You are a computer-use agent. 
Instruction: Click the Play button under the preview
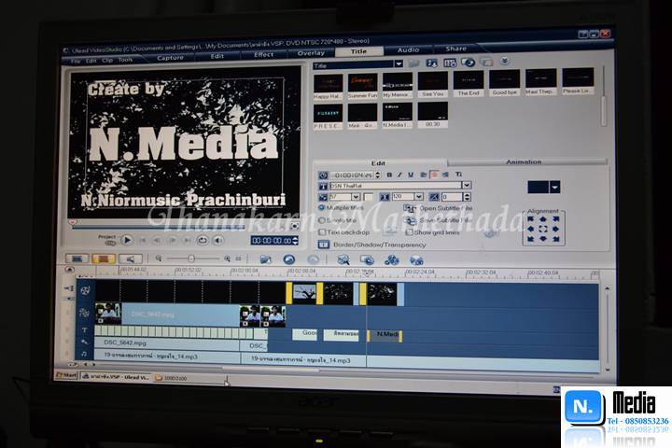(x=126, y=240)
